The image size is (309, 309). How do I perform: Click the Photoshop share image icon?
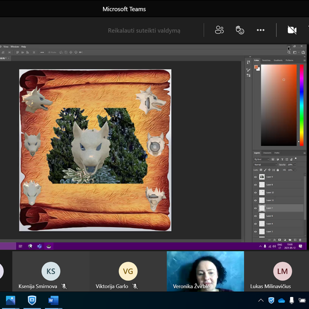(x=303, y=53)
